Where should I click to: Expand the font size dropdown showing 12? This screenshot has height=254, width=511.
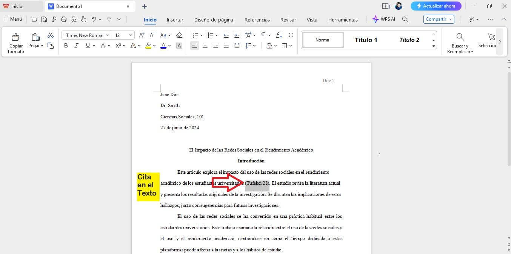pos(130,35)
